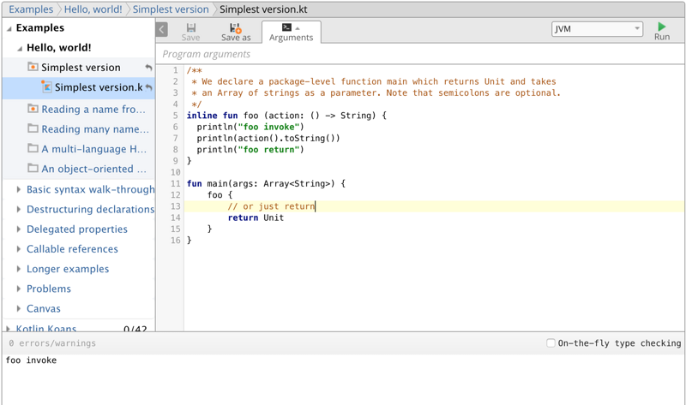Click on println("foo return") code line
The width and height of the screenshot is (686, 405).
[250, 150]
